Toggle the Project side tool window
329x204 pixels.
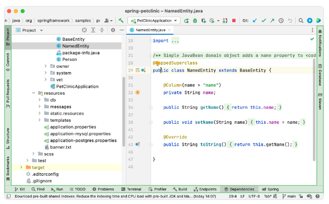[x=8, y=37]
